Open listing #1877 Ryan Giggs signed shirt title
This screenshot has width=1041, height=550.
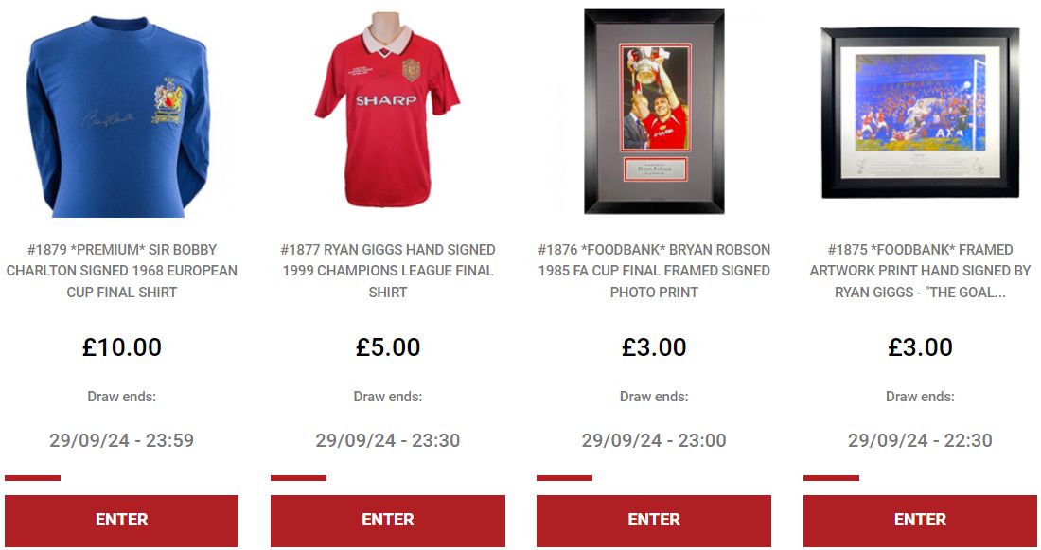tap(388, 271)
